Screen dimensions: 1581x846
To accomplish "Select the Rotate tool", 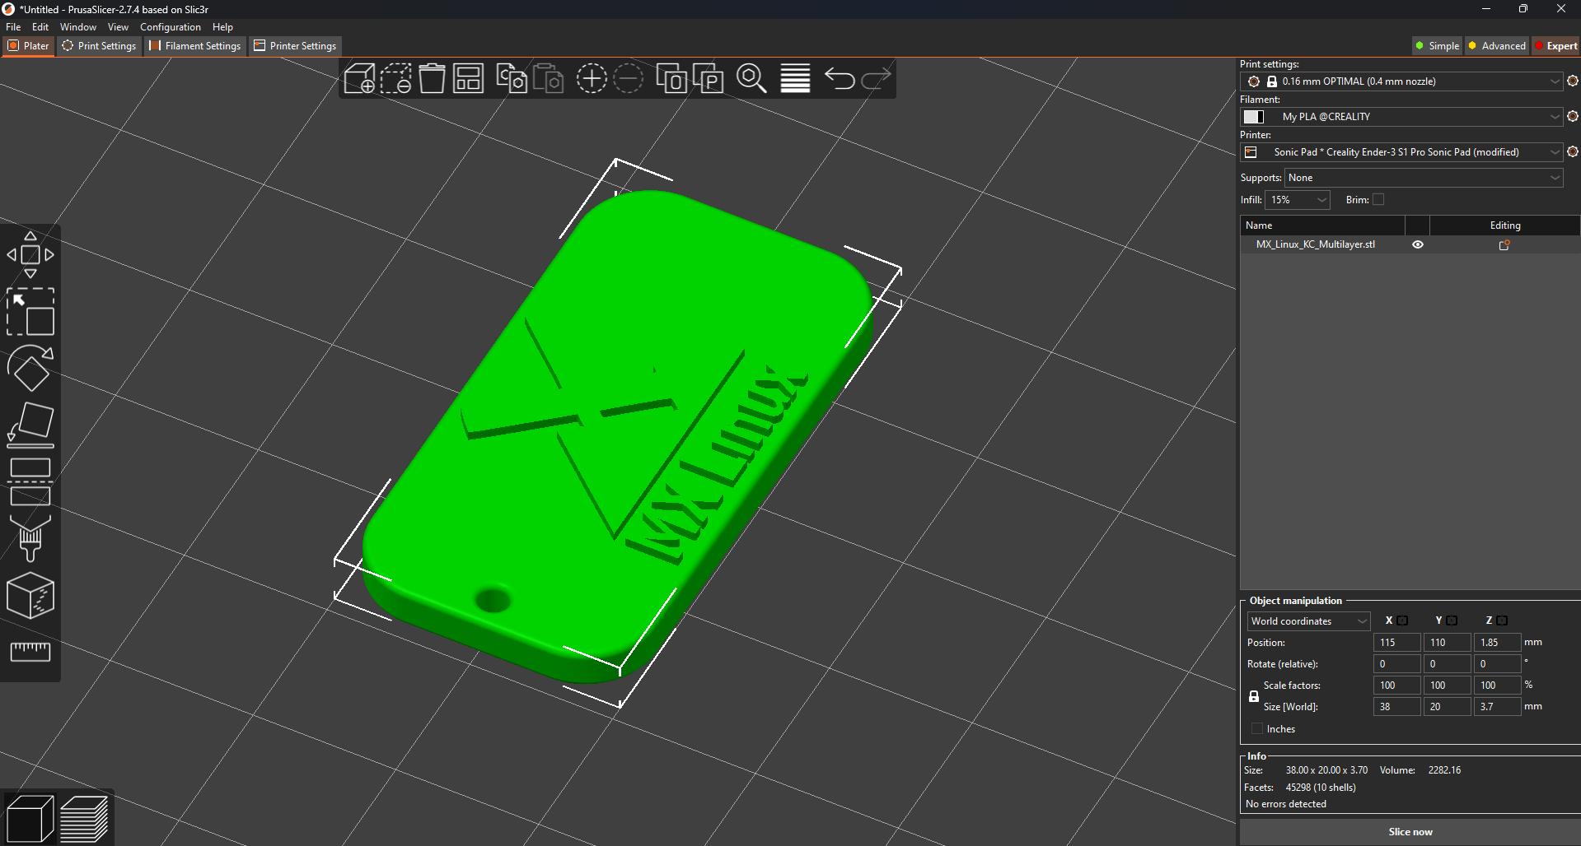I will [30, 368].
